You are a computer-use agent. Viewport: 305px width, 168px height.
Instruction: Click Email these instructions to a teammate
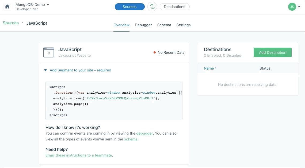pyautogui.click(x=79, y=155)
